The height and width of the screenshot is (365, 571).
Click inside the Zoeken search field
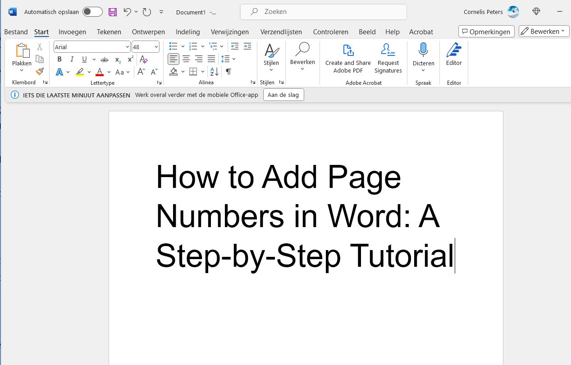pos(323,12)
